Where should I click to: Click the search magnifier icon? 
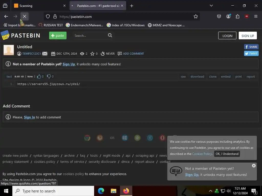[110, 35]
